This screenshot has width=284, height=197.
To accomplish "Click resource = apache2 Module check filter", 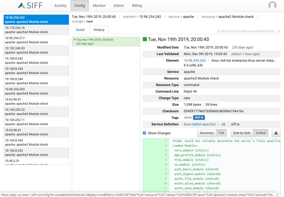I will click(227, 17).
